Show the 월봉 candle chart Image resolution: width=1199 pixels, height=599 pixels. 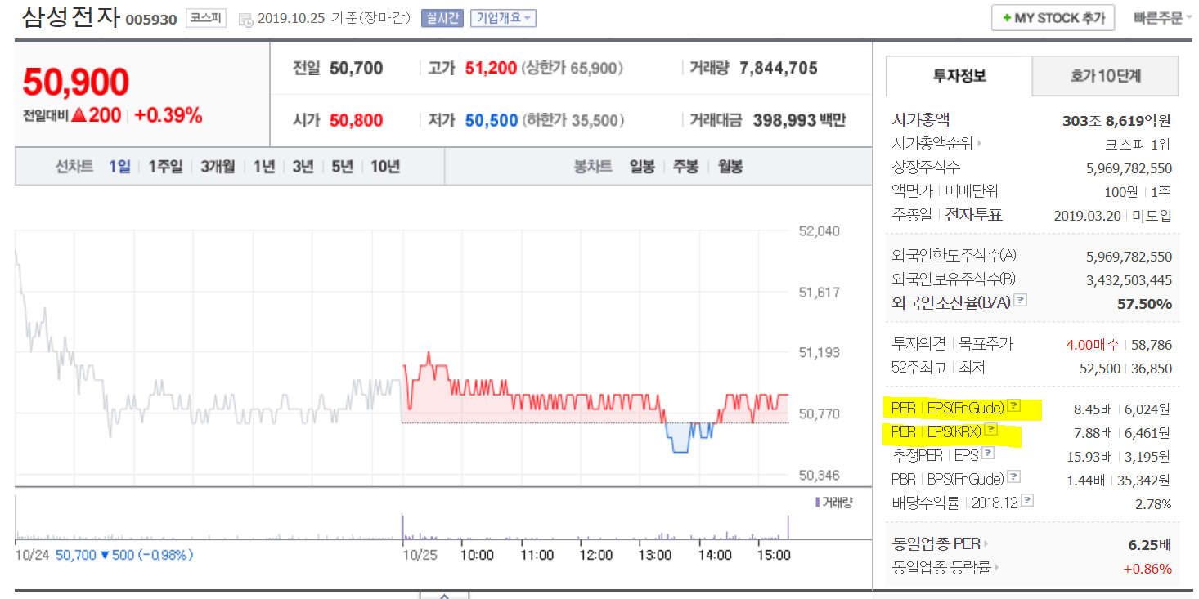point(730,167)
